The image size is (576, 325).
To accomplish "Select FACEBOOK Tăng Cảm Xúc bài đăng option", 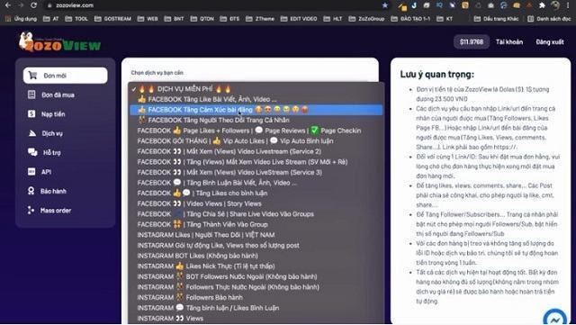I will pyautogui.click(x=256, y=110).
